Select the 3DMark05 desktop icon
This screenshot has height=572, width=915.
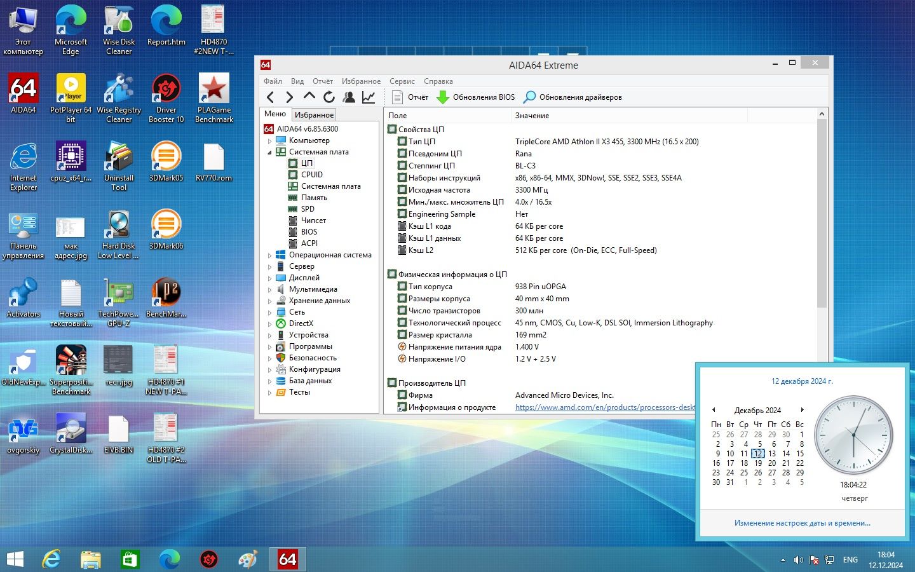(x=166, y=161)
